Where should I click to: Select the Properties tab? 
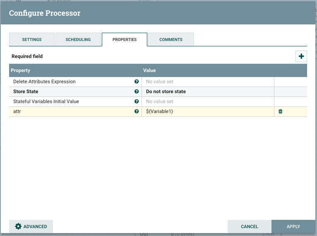(x=125, y=40)
